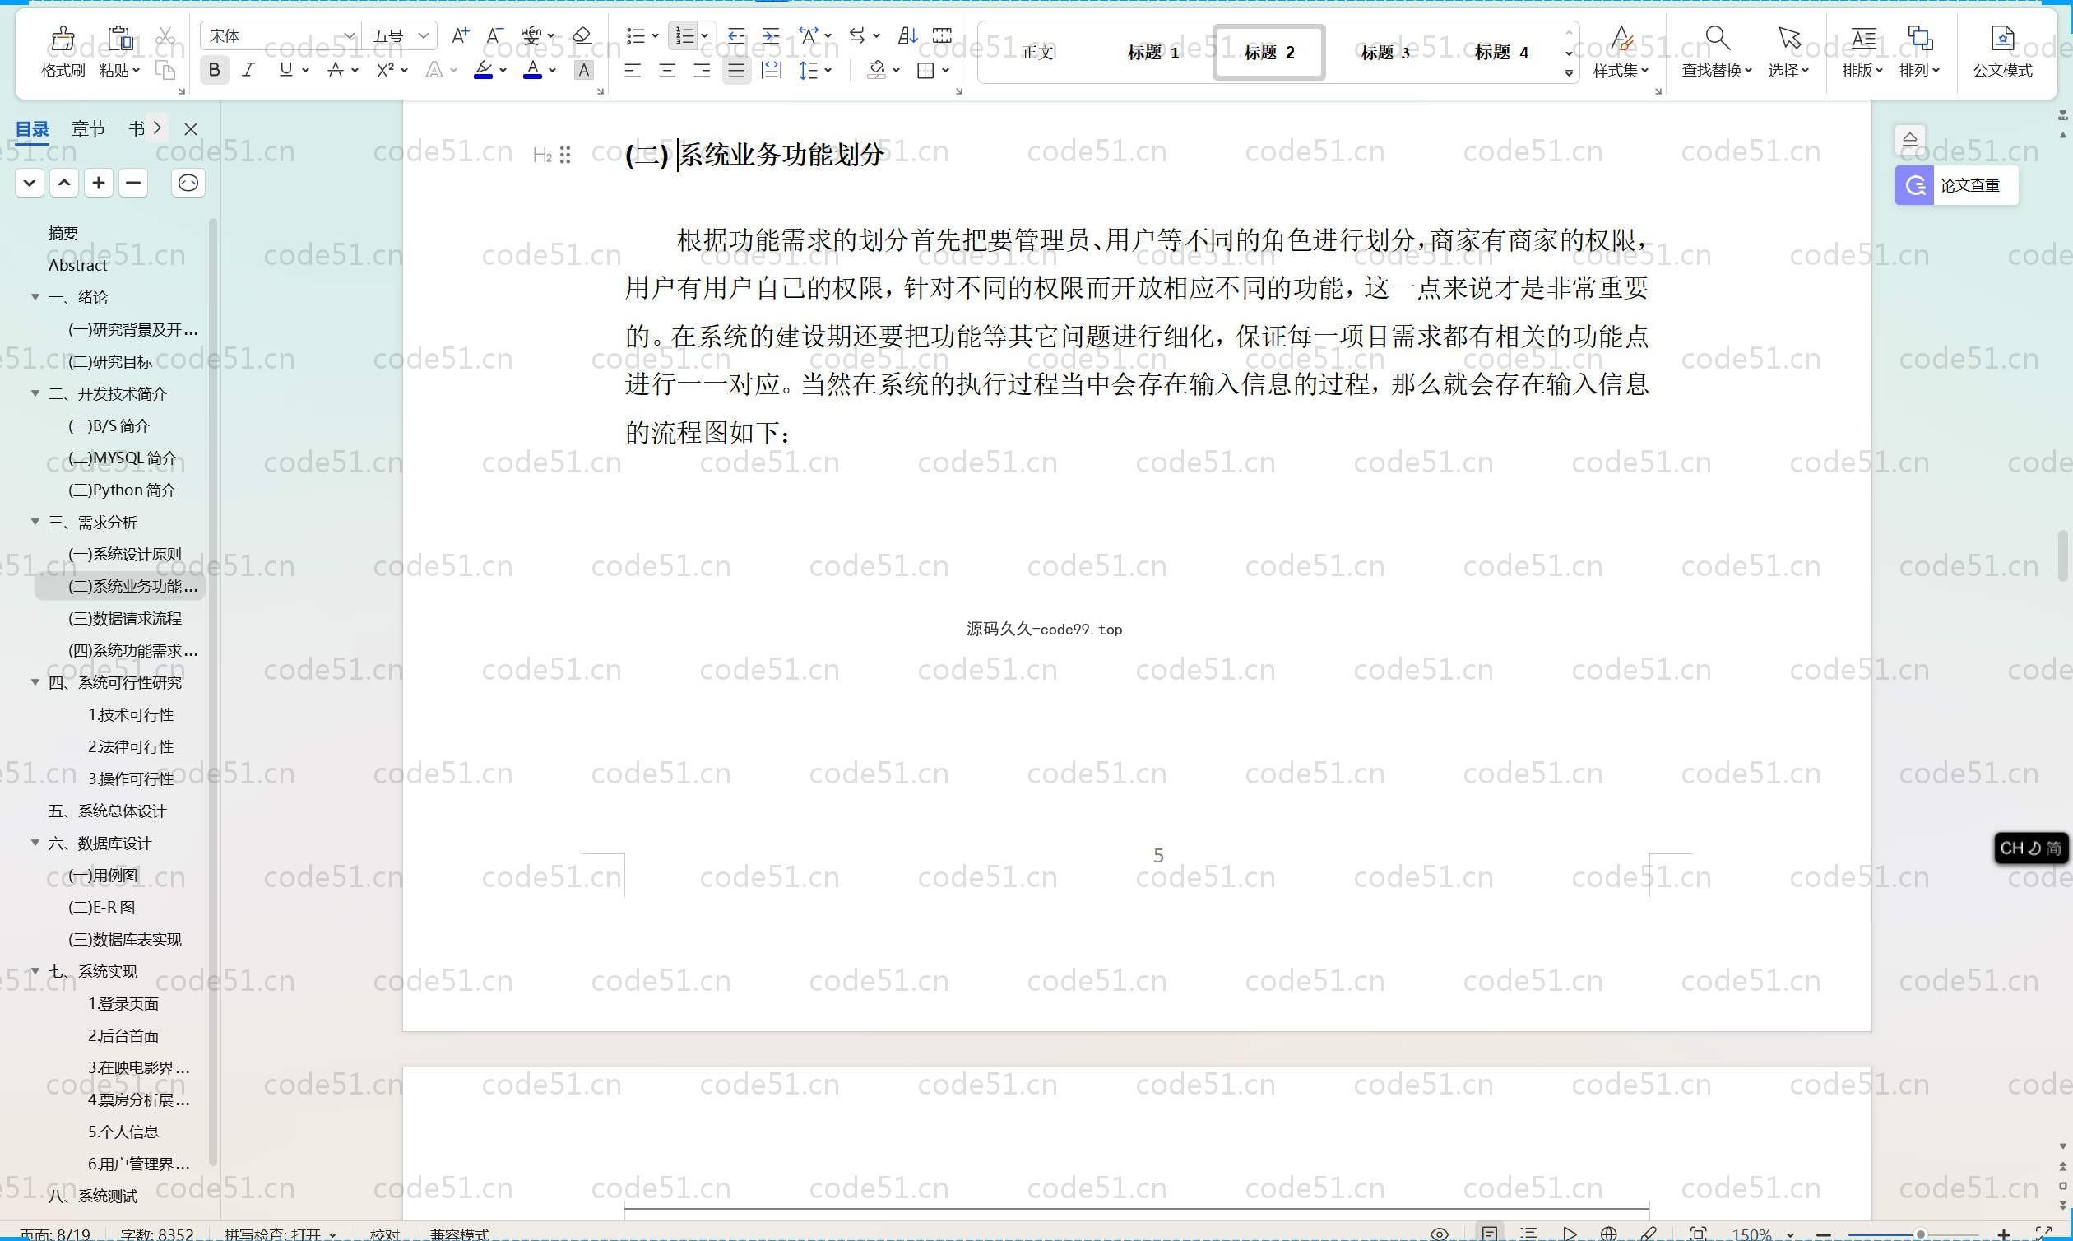Open 查找替换 find and replace
The image size is (2073, 1241).
pos(1716,52)
